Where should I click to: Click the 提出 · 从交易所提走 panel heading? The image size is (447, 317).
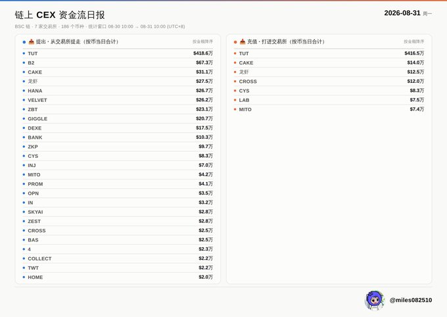point(77,41)
